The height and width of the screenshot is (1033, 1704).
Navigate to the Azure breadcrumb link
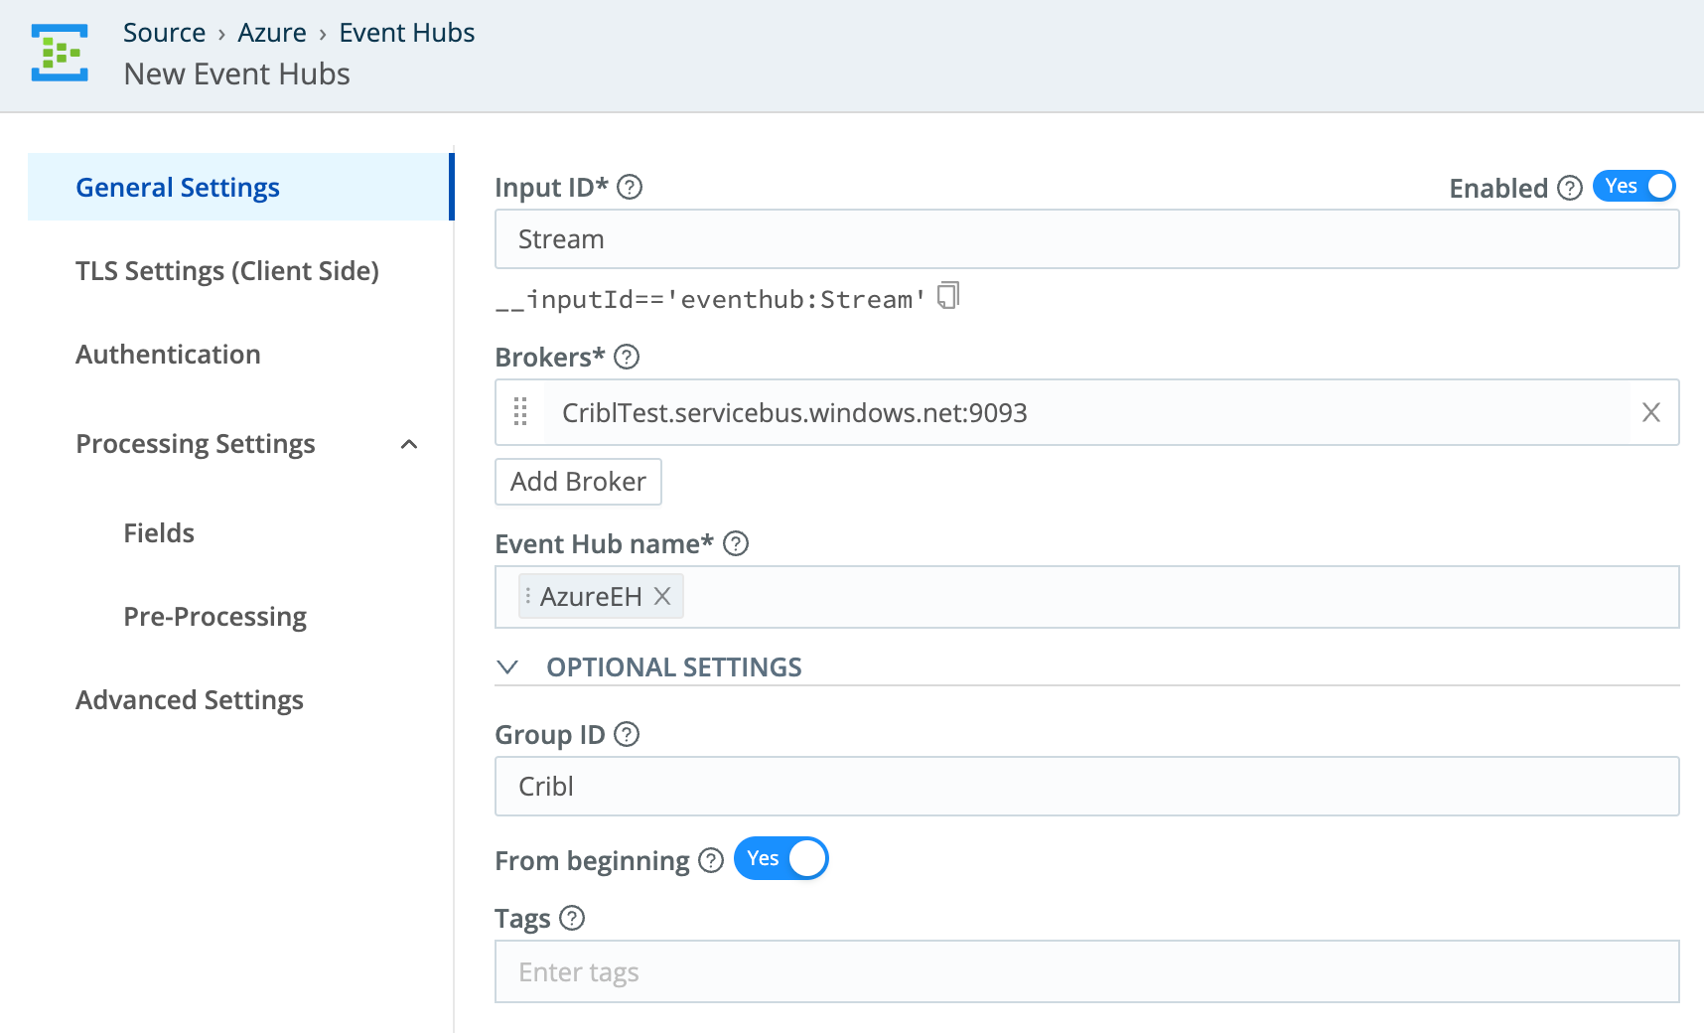point(272,32)
